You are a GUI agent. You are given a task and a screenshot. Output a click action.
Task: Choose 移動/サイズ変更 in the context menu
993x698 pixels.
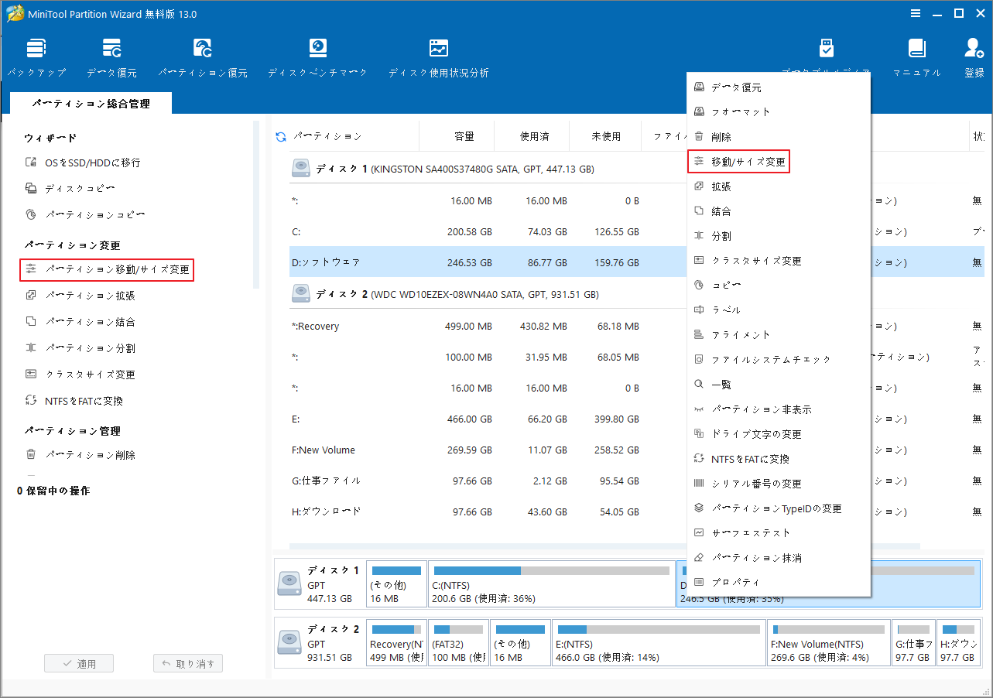click(738, 161)
